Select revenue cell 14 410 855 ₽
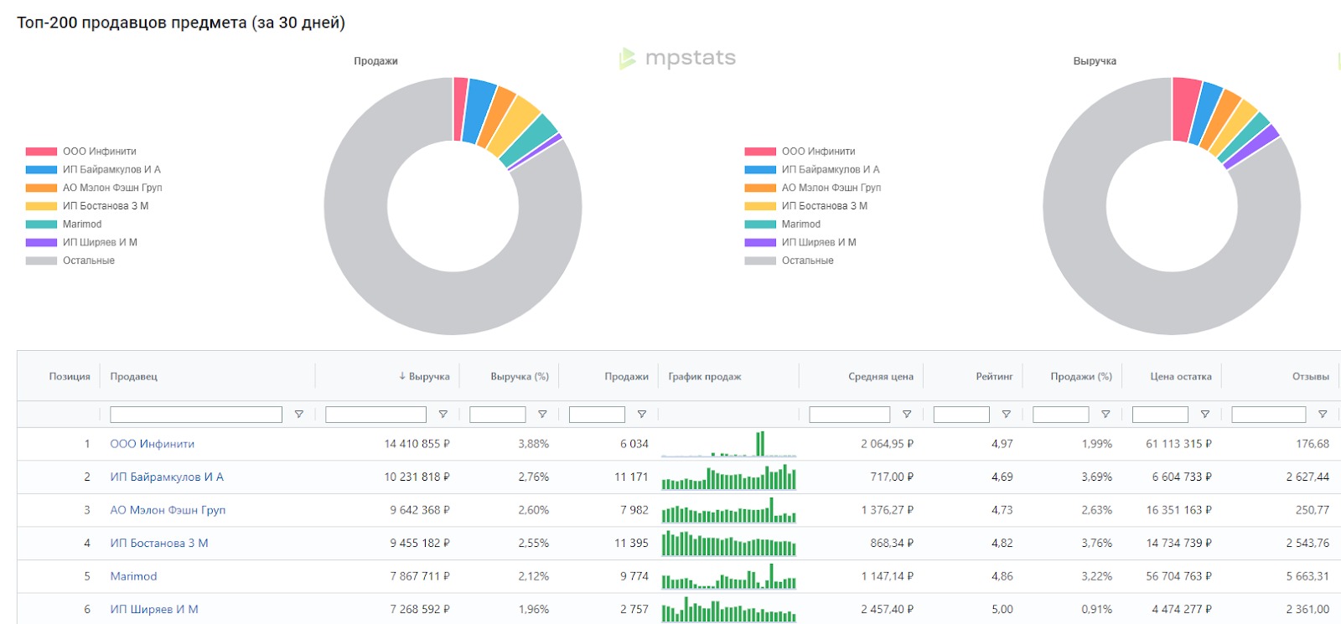The height and width of the screenshot is (624, 1341). 417,444
